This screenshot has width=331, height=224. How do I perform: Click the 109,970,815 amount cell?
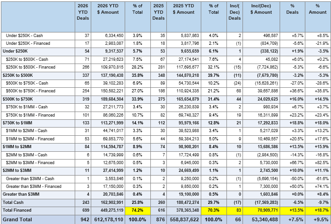108,68
